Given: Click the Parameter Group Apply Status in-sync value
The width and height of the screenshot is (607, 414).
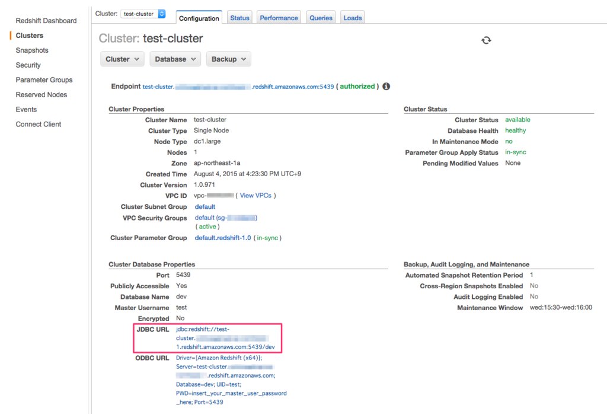Looking at the screenshot, I should [x=515, y=152].
